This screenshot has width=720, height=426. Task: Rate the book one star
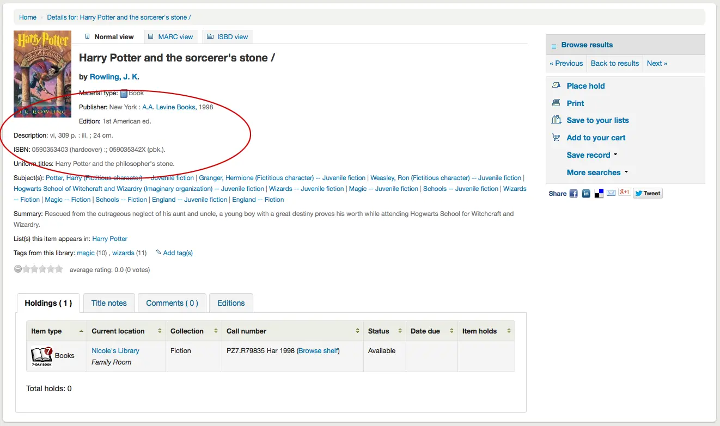(26, 269)
